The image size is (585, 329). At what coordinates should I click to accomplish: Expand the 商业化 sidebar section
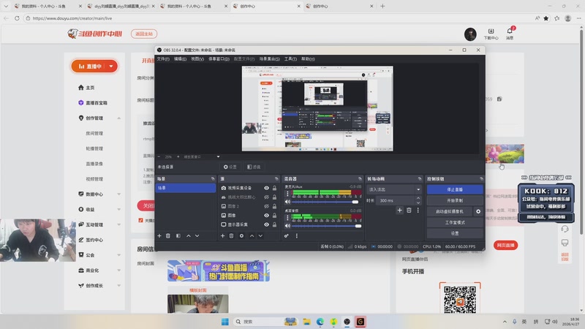(x=118, y=271)
